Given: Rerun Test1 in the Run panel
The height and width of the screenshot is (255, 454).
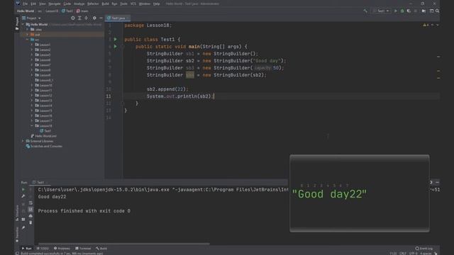Looking at the screenshot, I should click(23, 190).
